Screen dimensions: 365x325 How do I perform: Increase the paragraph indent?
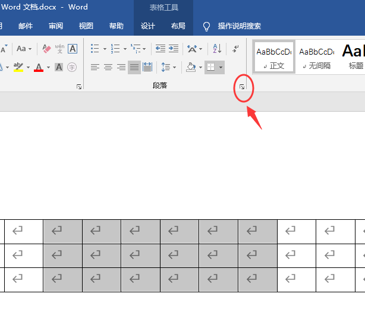(x=173, y=49)
